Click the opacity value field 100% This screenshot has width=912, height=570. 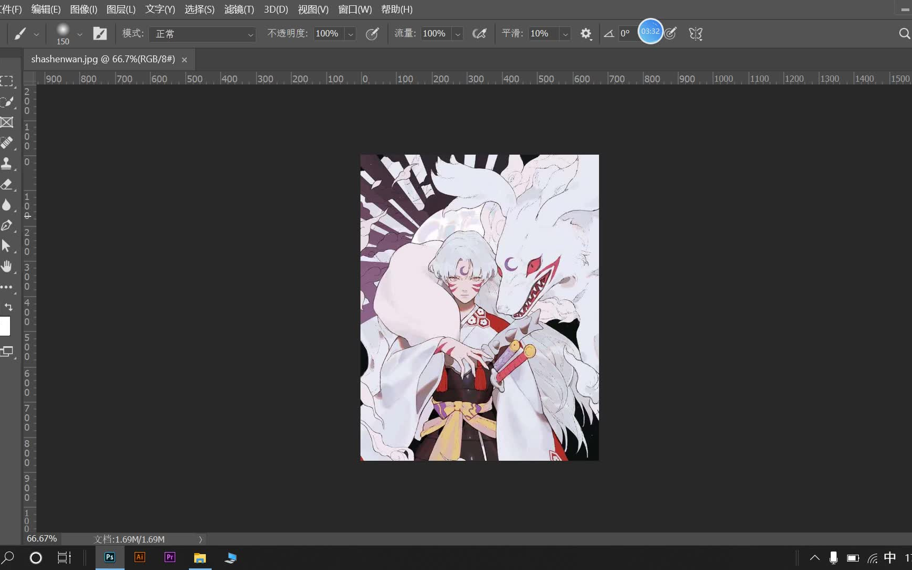point(329,33)
